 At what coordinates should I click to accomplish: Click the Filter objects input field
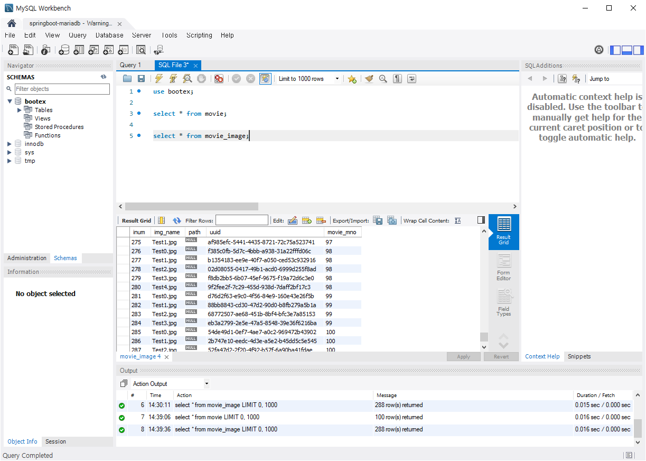coord(62,89)
